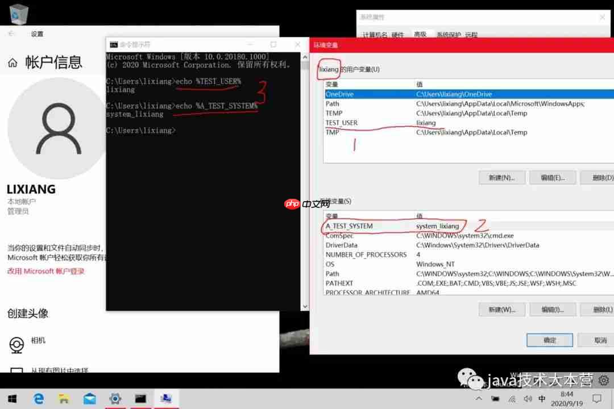Open the Mail app from the taskbar

89,399
